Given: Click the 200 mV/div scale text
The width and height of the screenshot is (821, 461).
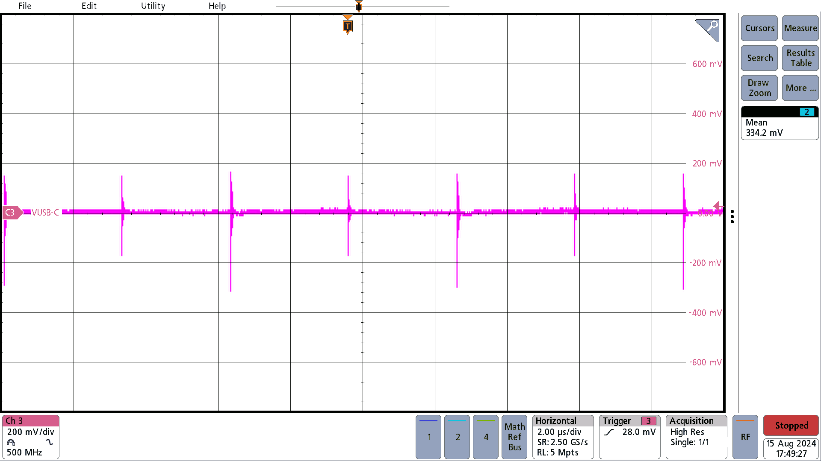Looking at the screenshot, I should click(x=30, y=432).
